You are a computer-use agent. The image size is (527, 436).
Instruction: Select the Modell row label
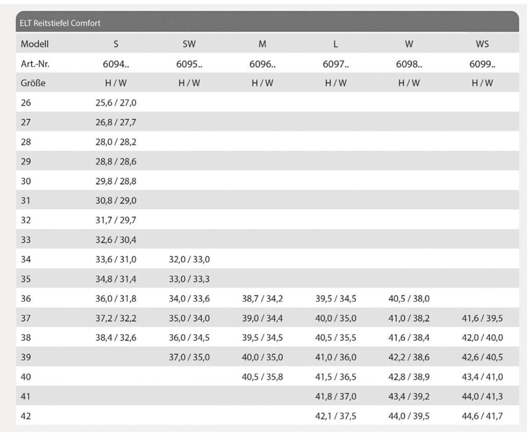coord(34,44)
